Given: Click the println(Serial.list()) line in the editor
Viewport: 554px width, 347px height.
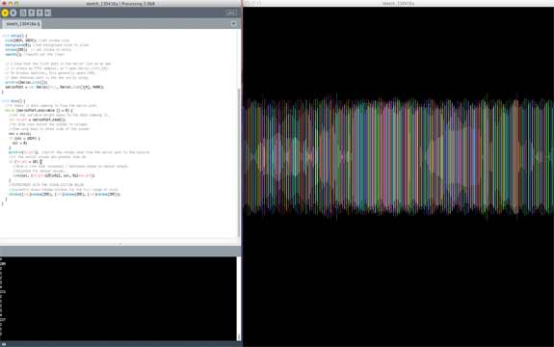Looking at the screenshot, I should point(26,82).
